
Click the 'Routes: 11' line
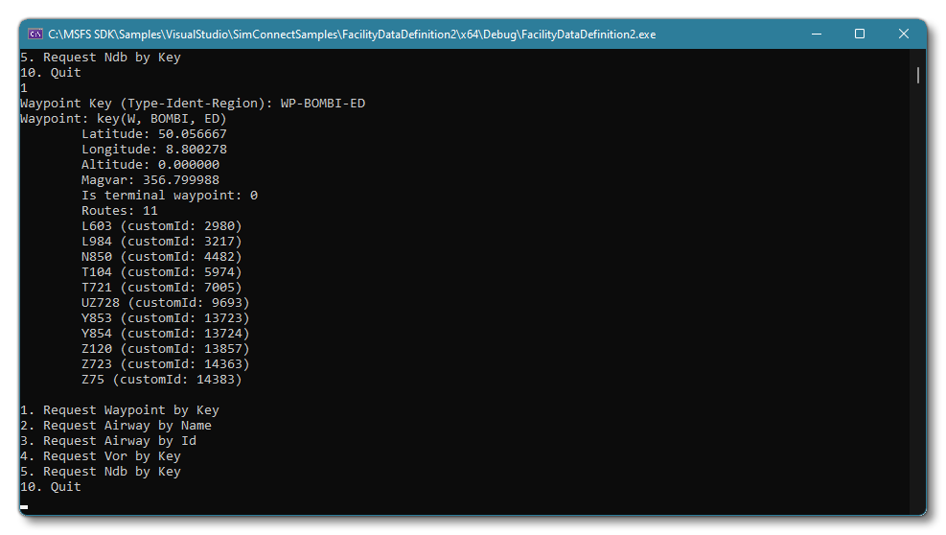(x=120, y=211)
